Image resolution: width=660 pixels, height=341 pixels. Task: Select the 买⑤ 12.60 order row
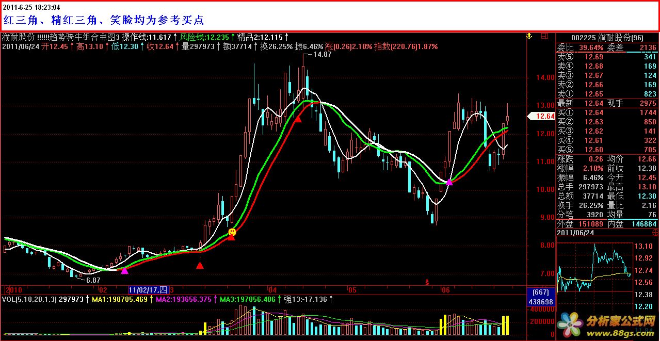[x=607, y=150]
